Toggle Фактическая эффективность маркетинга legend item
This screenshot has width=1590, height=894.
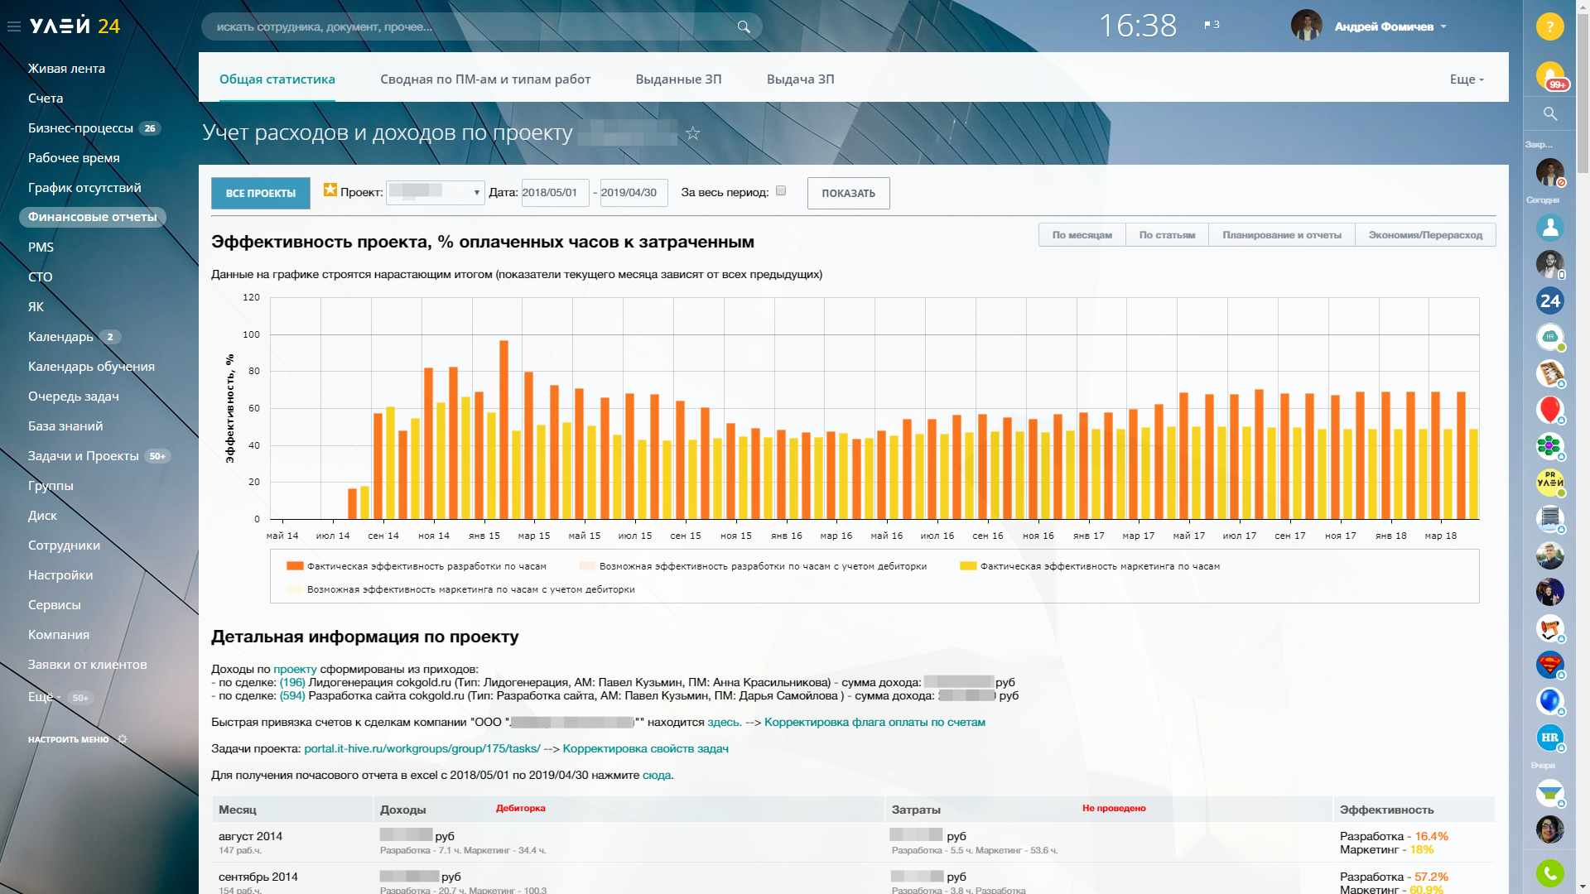click(x=1090, y=566)
